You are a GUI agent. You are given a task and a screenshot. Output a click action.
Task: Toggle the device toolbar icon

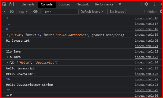coord(11,4)
